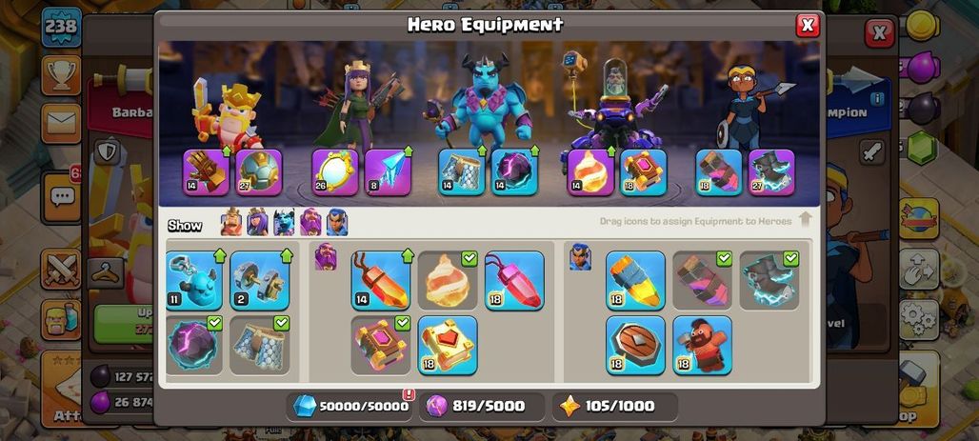The height and width of the screenshot is (441, 979).
Task: Select the Barbarian King's Spiky Ball slot
Action: 259,172
